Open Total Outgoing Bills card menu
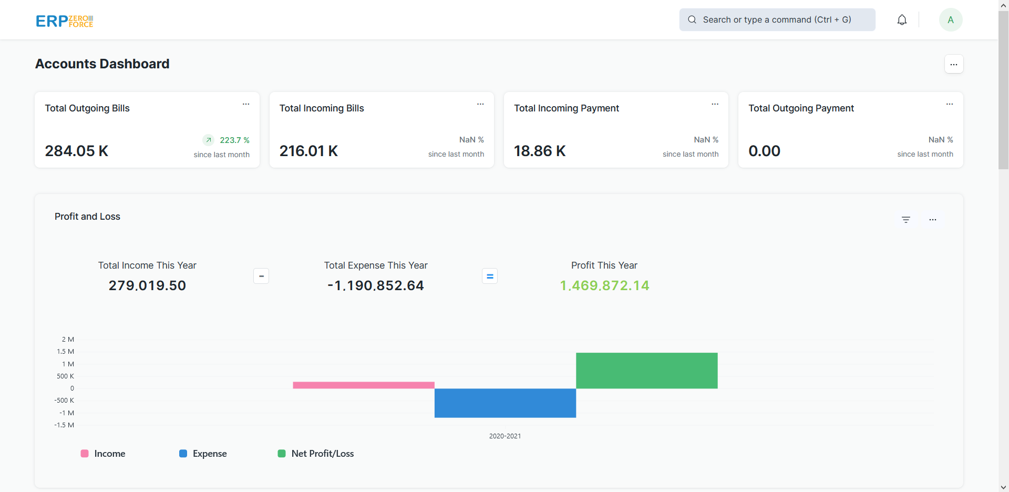Viewport: 1009px width, 492px height. [246, 104]
